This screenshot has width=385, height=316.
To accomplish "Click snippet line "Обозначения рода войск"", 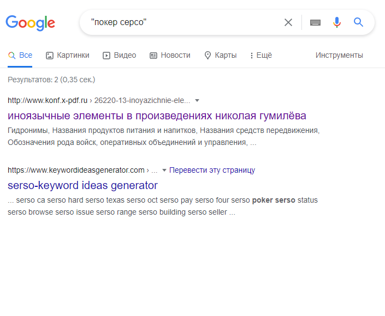I will tap(132, 142).
